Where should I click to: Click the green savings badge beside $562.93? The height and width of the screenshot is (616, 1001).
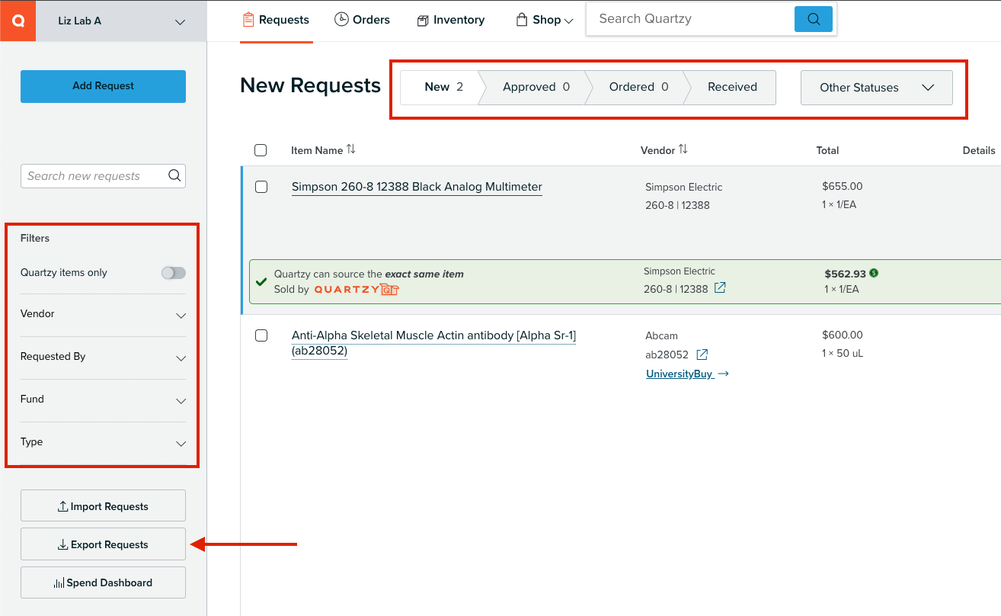(x=874, y=273)
